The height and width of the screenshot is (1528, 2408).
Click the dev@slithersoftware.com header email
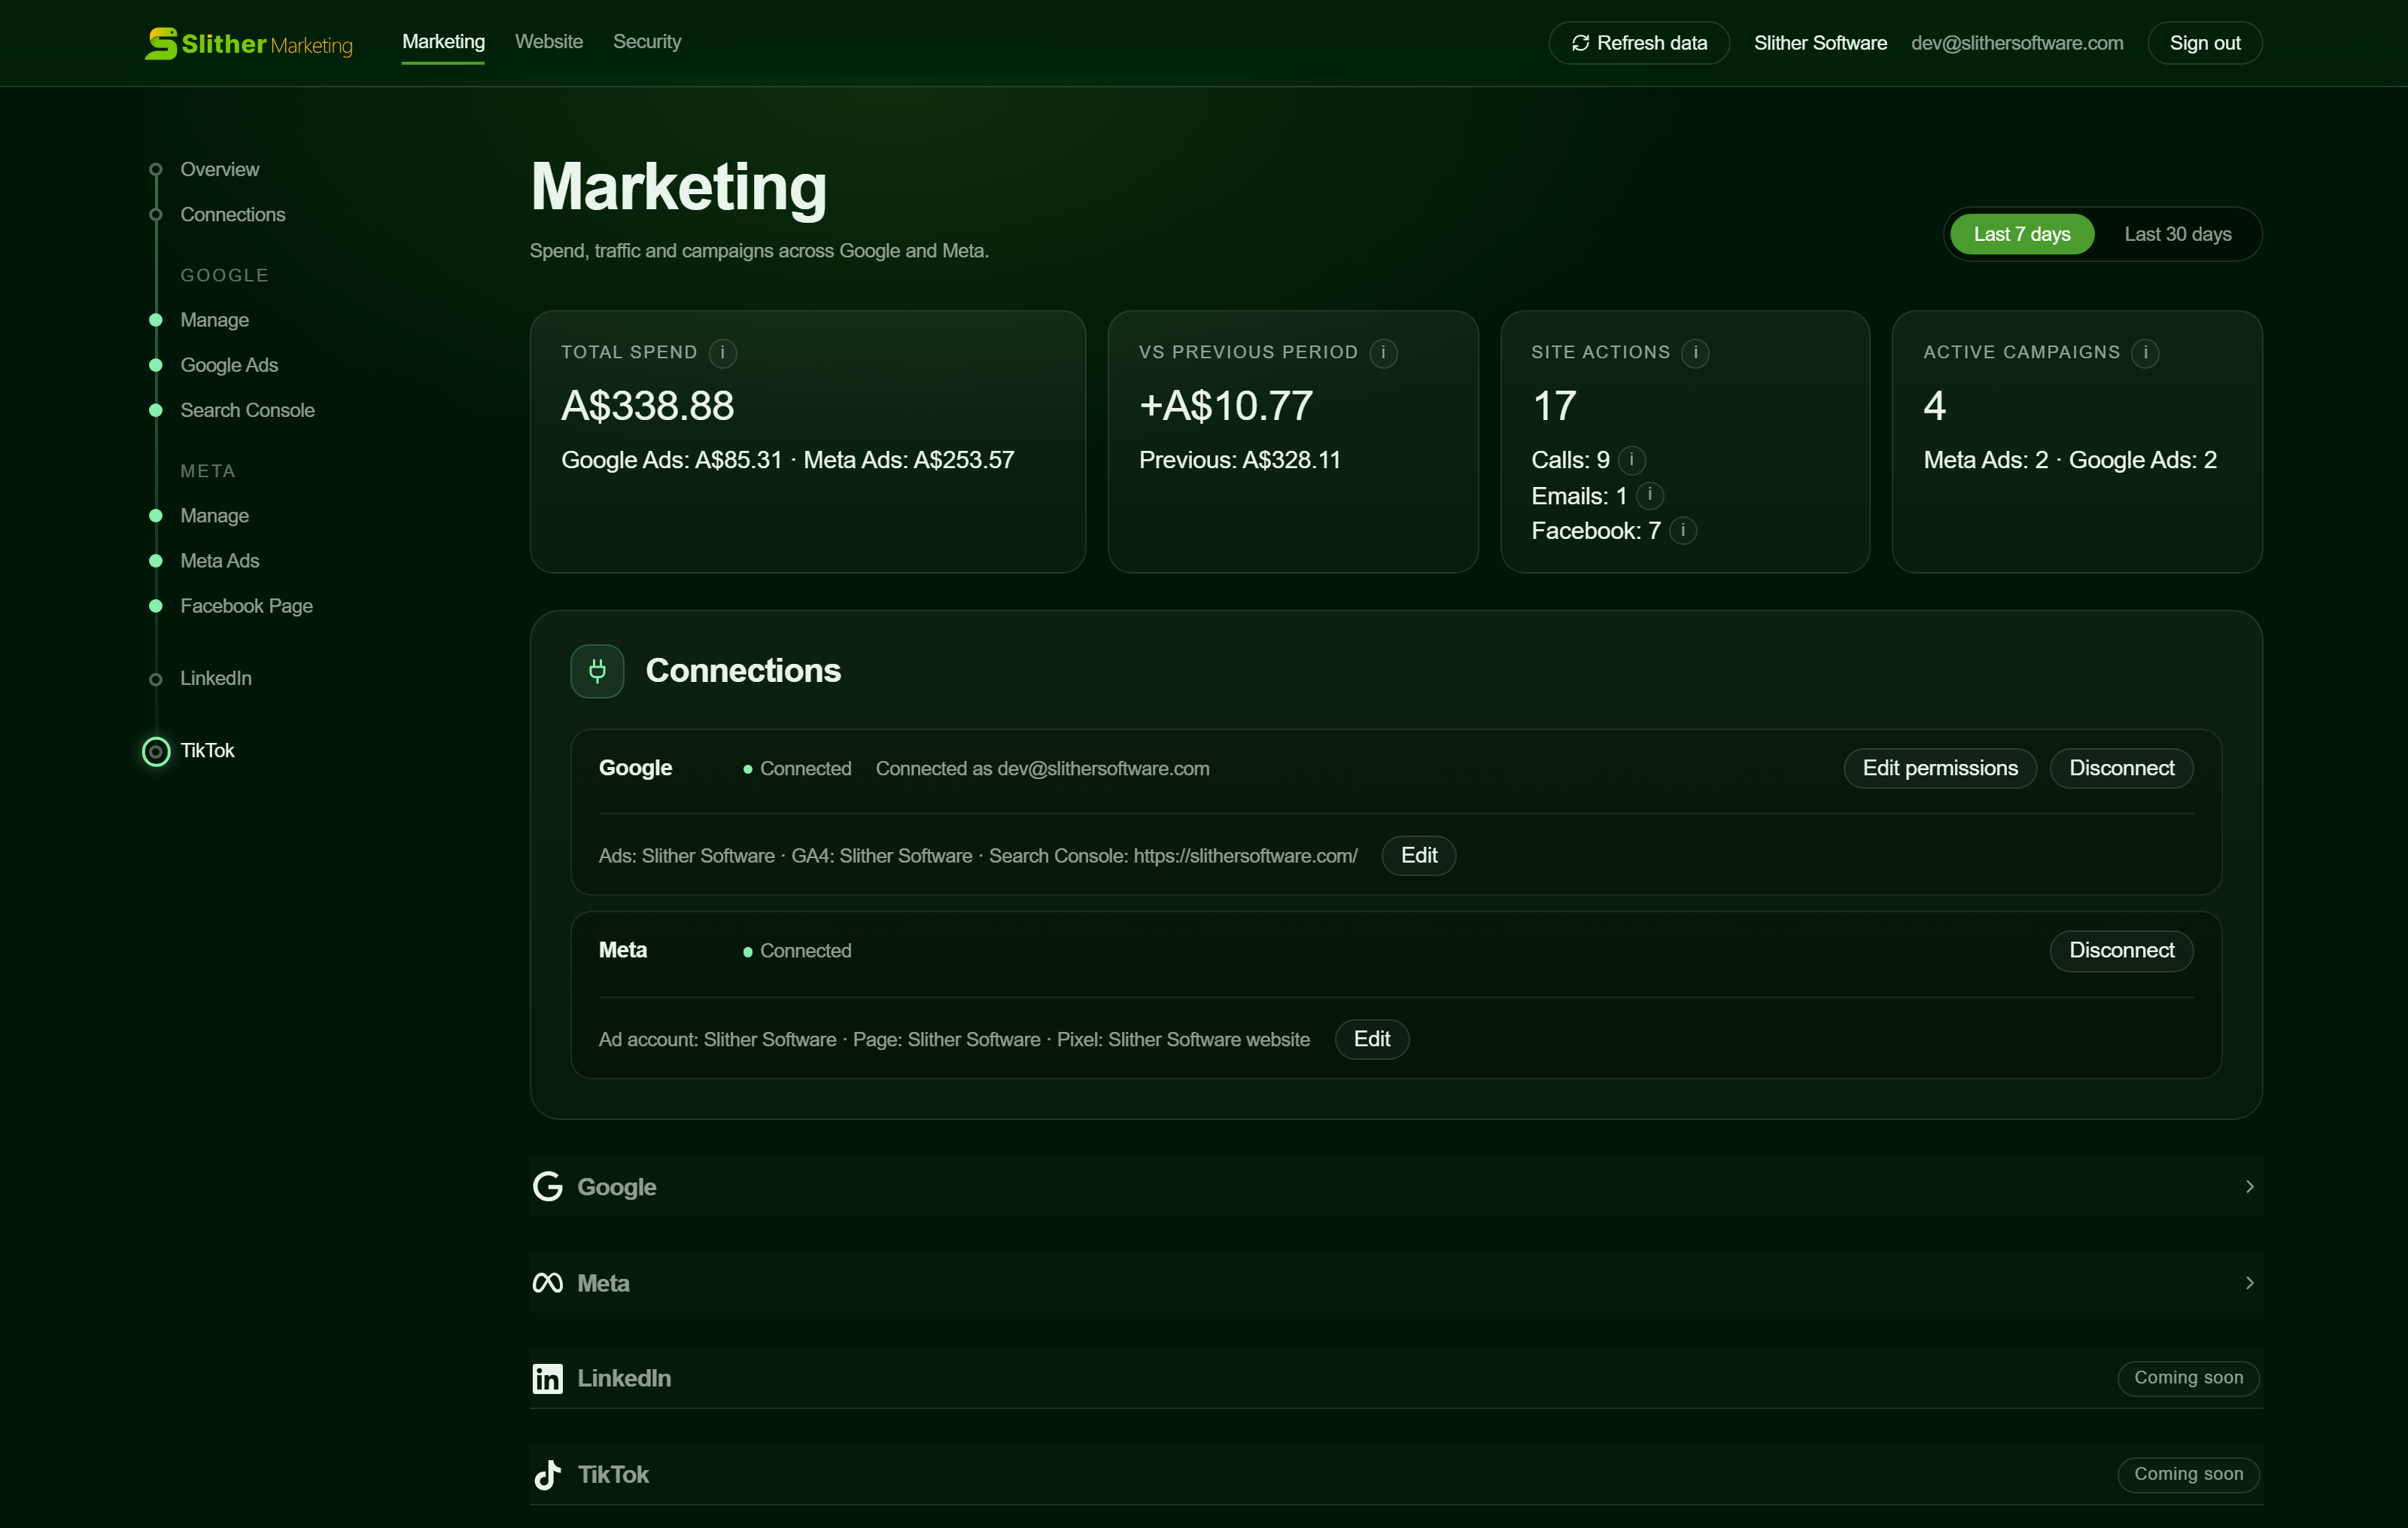(x=2017, y=43)
